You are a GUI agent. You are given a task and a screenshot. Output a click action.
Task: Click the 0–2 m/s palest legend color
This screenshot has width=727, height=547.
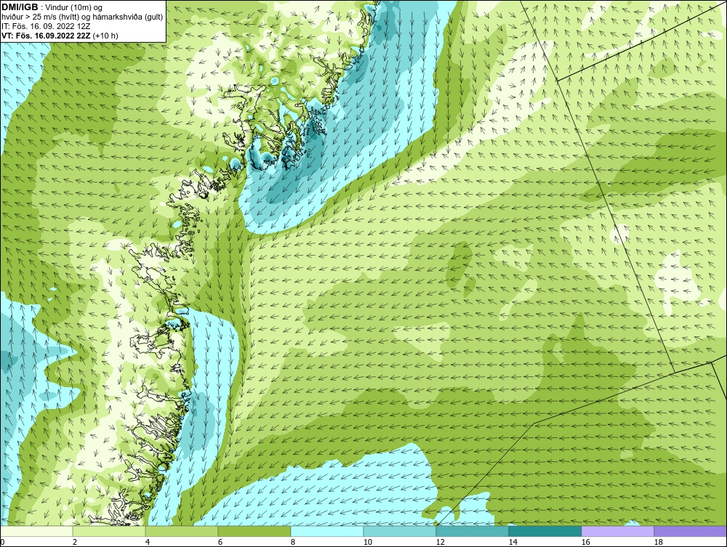click(x=36, y=531)
